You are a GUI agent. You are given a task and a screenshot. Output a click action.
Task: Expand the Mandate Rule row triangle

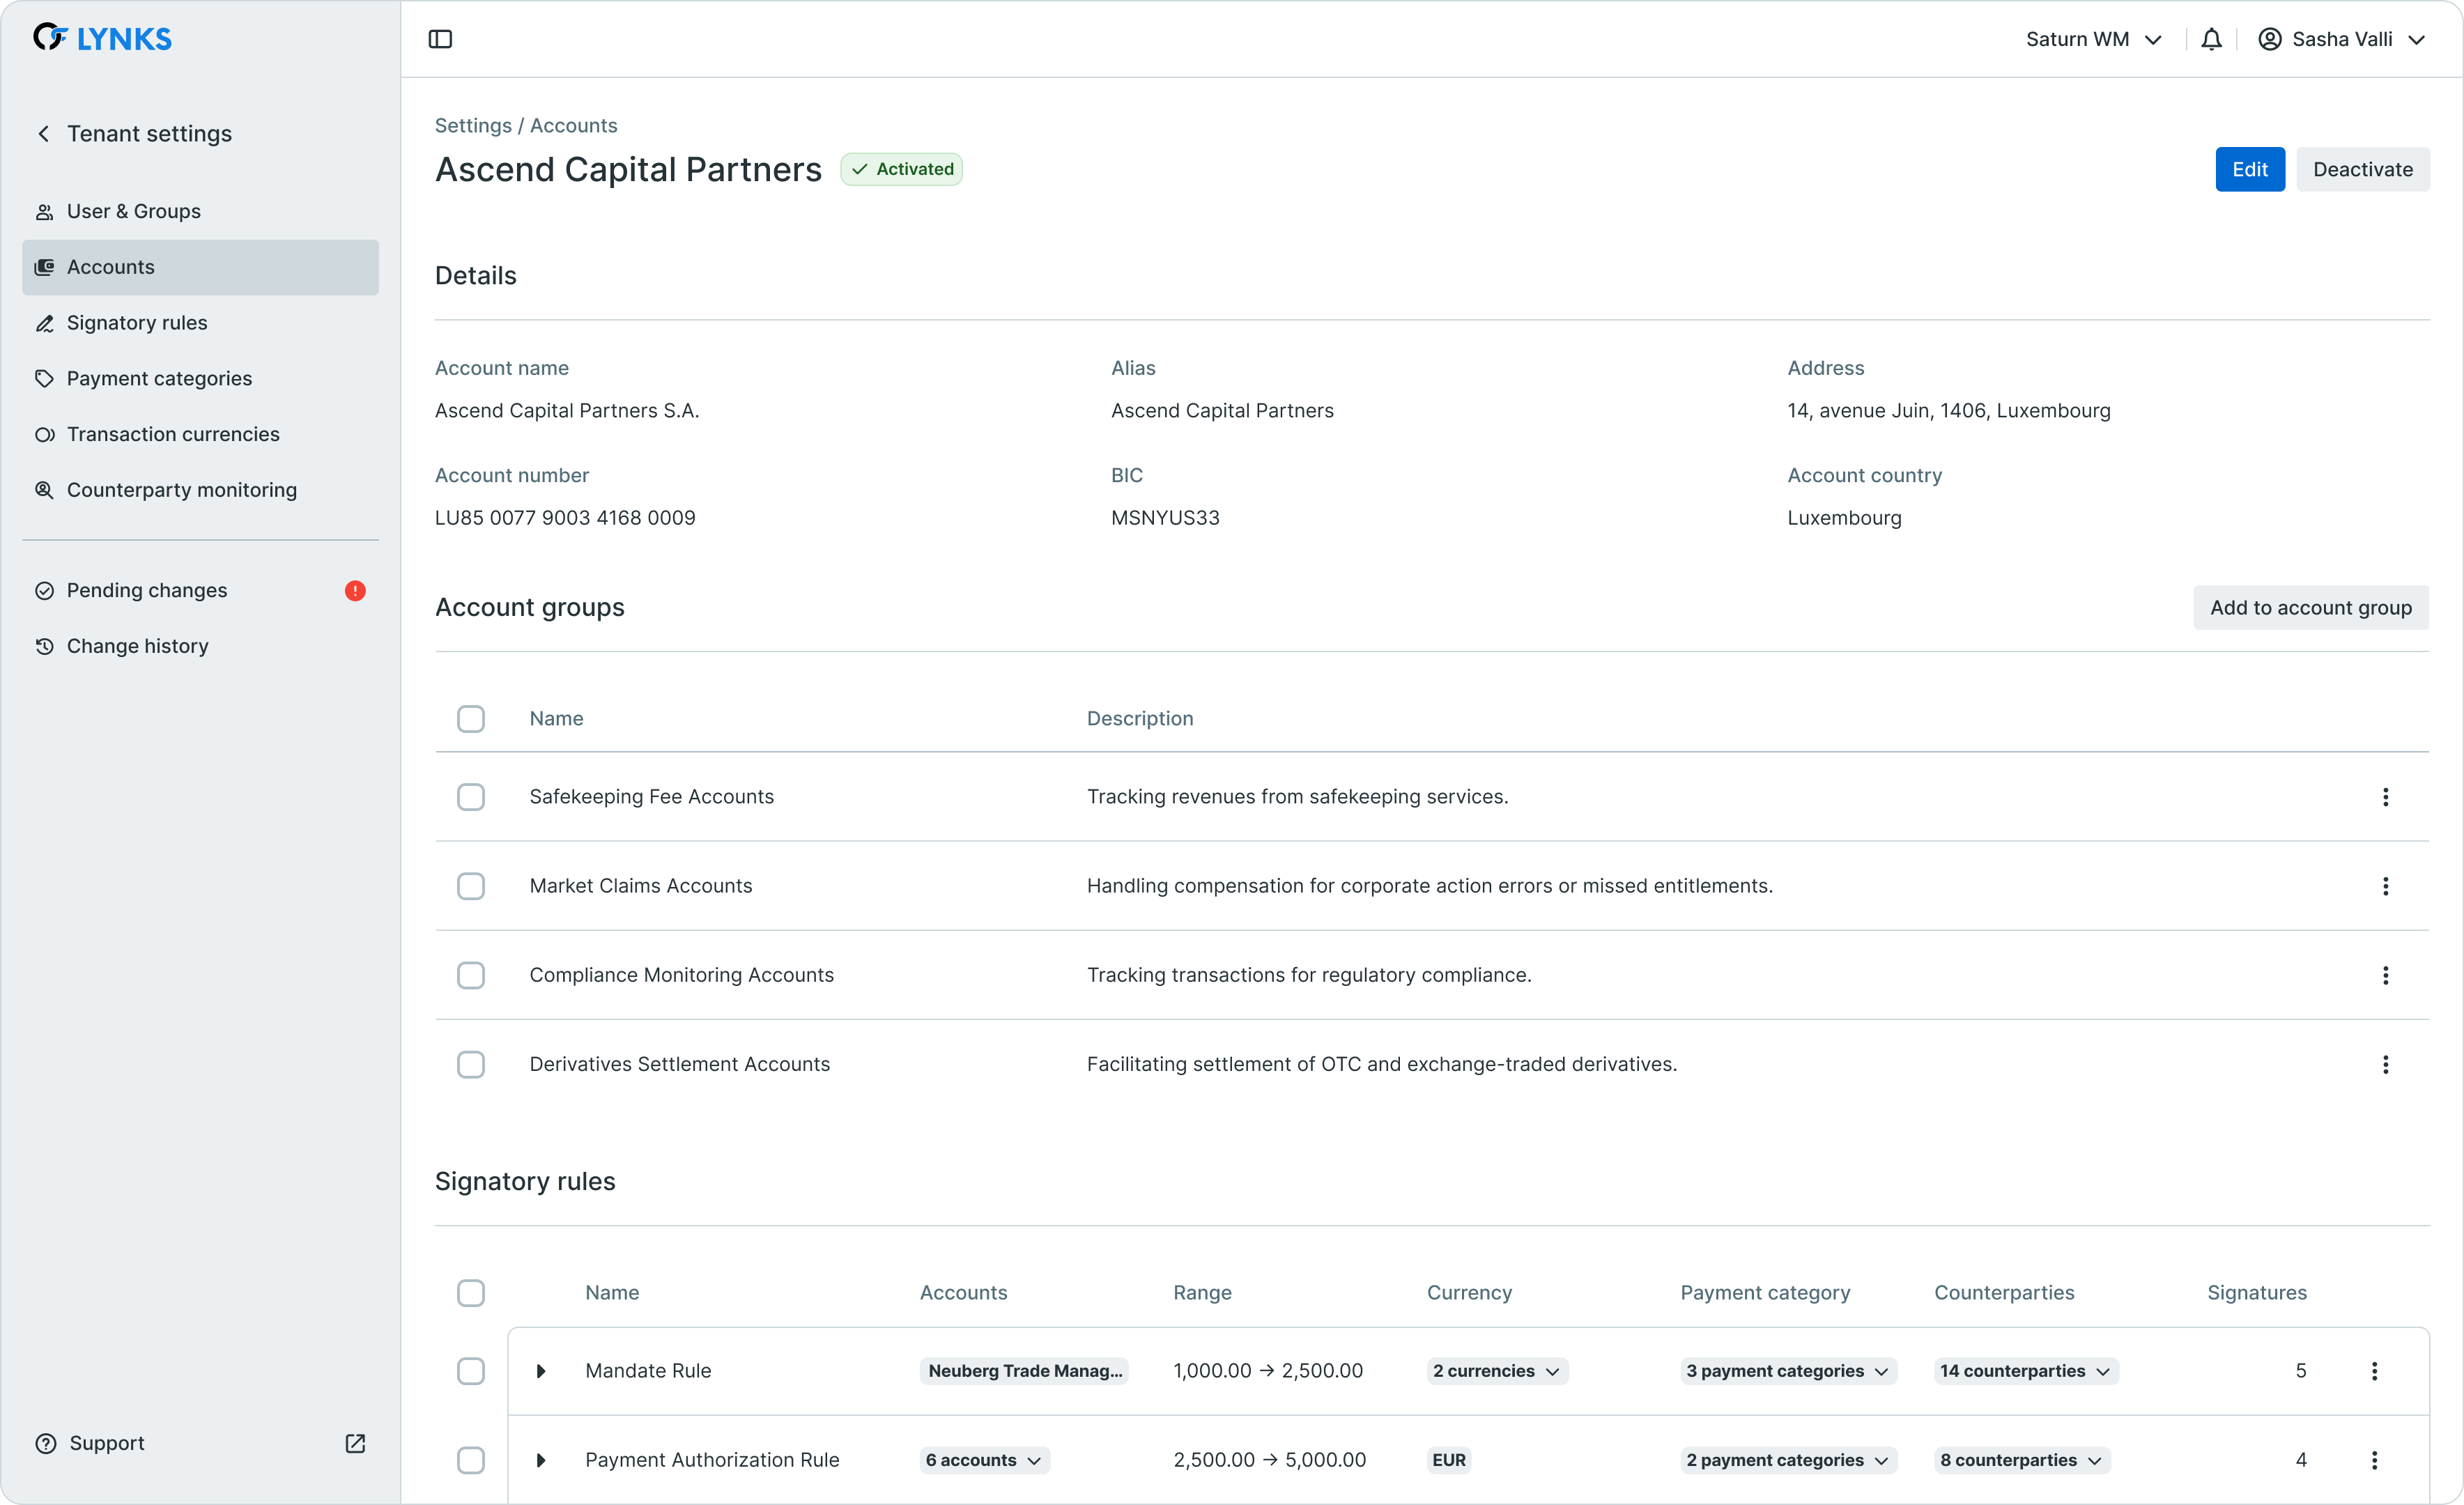tap(541, 1371)
